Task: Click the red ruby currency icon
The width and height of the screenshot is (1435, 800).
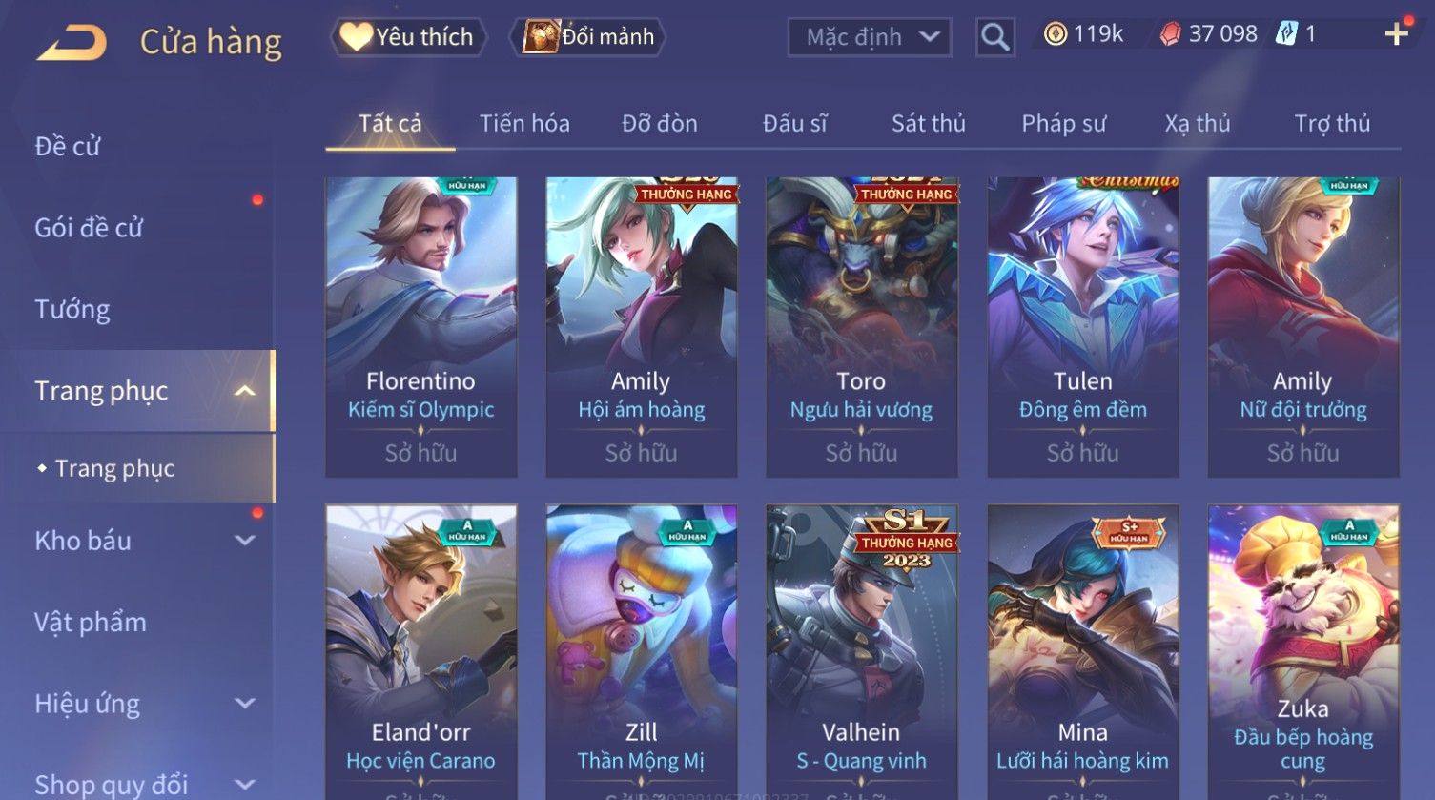Action: coord(1170,35)
